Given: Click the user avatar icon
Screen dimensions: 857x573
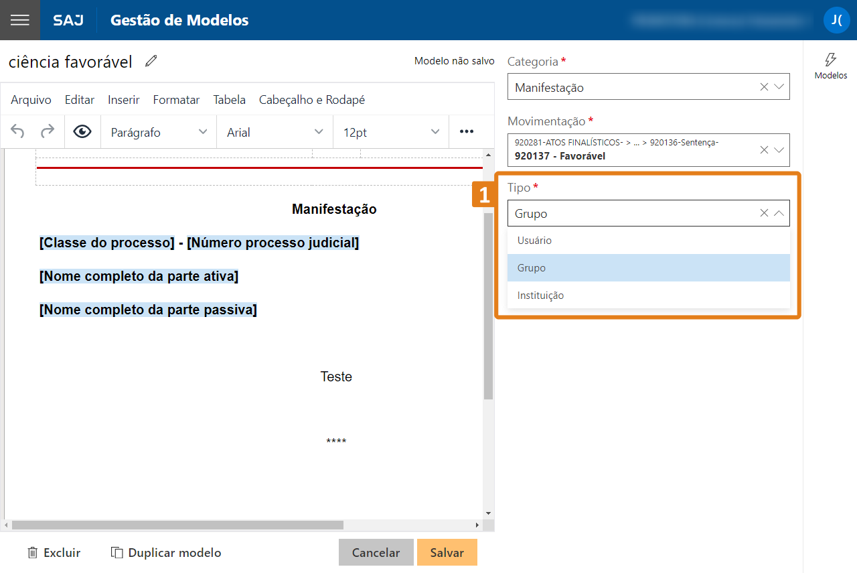Looking at the screenshot, I should click(x=836, y=20).
